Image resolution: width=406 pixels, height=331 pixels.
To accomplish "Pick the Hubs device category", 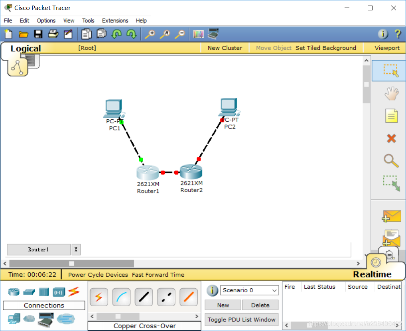I will click(x=44, y=292).
